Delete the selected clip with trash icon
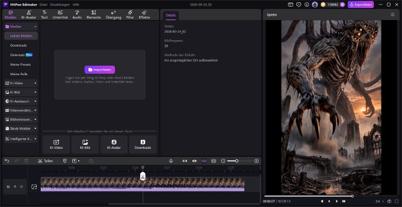The width and height of the screenshot is (402, 207). (26, 161)
